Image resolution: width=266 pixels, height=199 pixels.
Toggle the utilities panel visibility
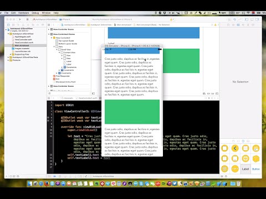point(257,19)
